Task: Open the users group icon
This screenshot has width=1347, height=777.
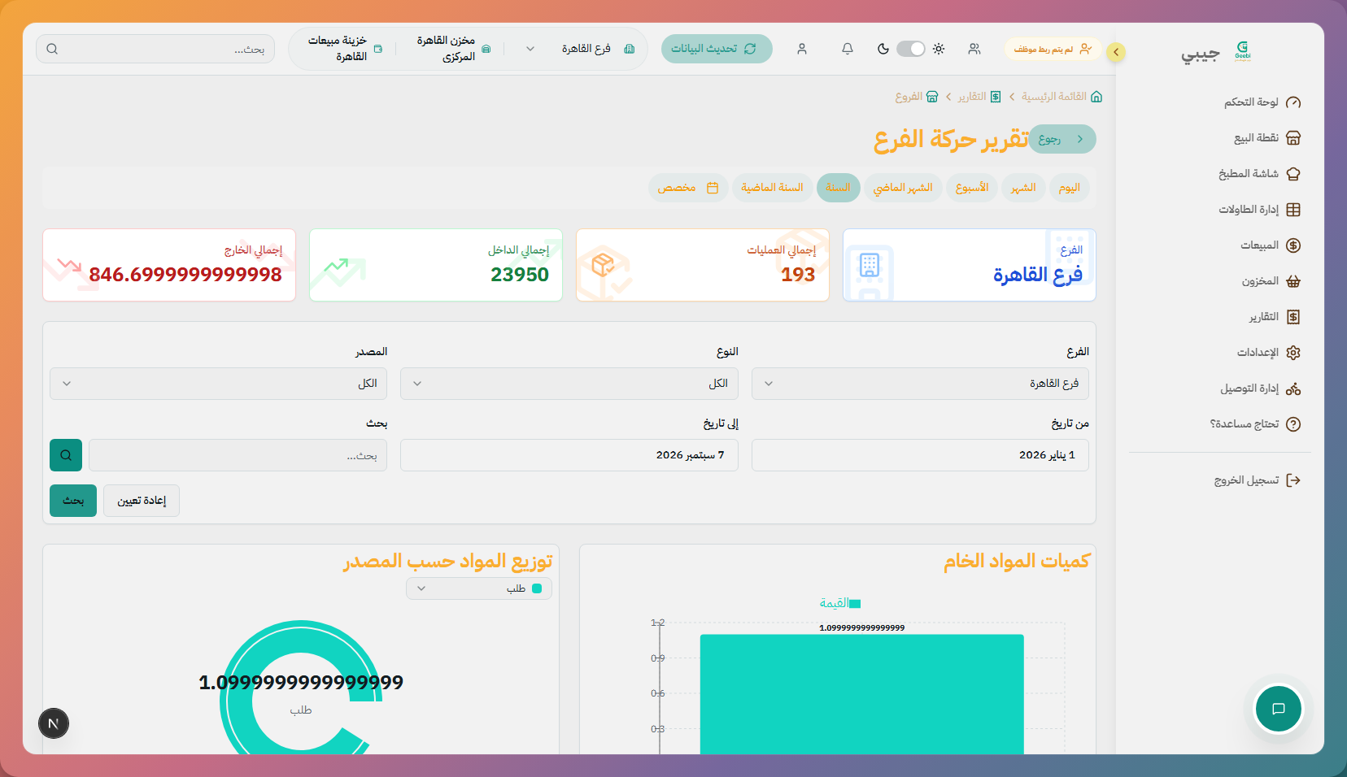Action: (x=974, y=49)
